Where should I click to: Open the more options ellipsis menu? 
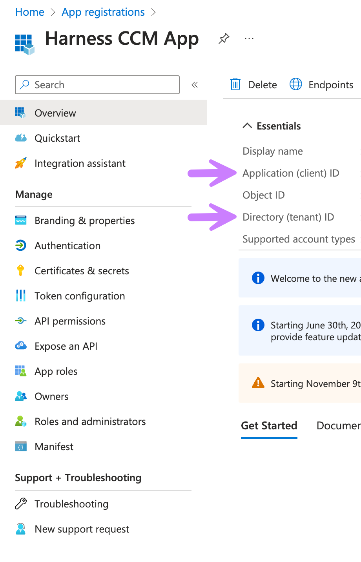tap(249, 38)
